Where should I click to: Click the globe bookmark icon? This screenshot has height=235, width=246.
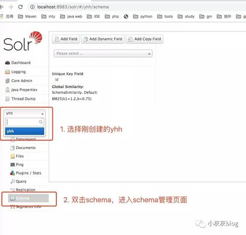(126, 17)
